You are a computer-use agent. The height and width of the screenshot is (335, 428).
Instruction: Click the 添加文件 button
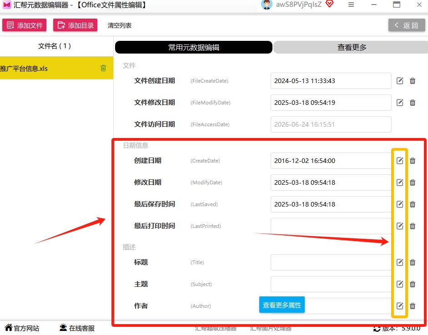coord(24,25)
